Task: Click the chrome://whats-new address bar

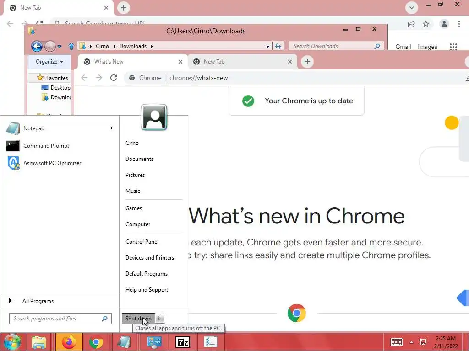Action: coord(199,78)
